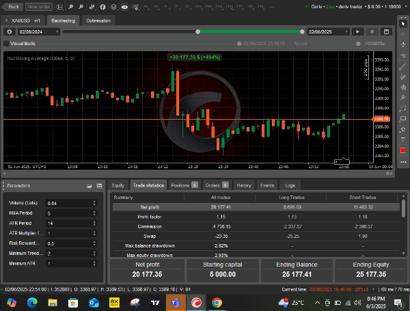Open Google Chrome from taskbar

(x=217, y=303)
